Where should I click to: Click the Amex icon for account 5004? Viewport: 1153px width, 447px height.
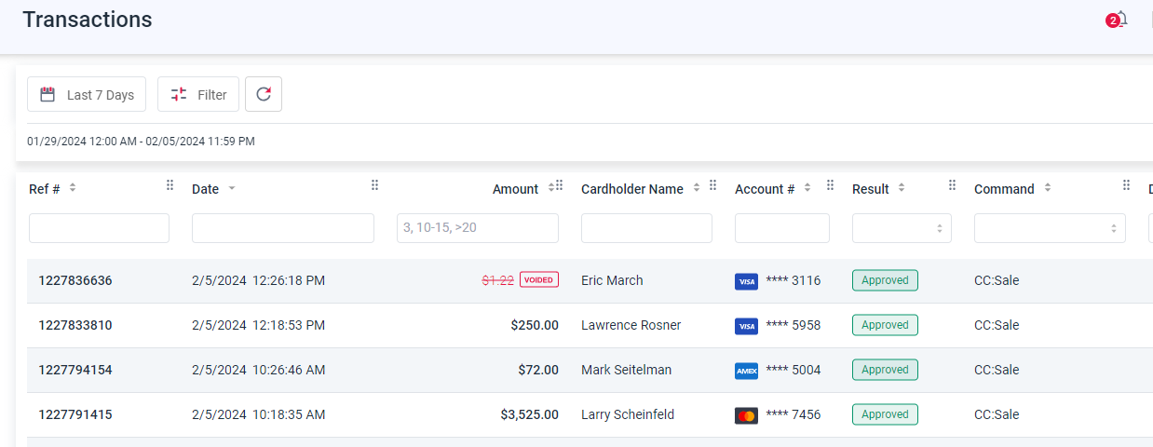pyautogui.click(x=746, y=370)
